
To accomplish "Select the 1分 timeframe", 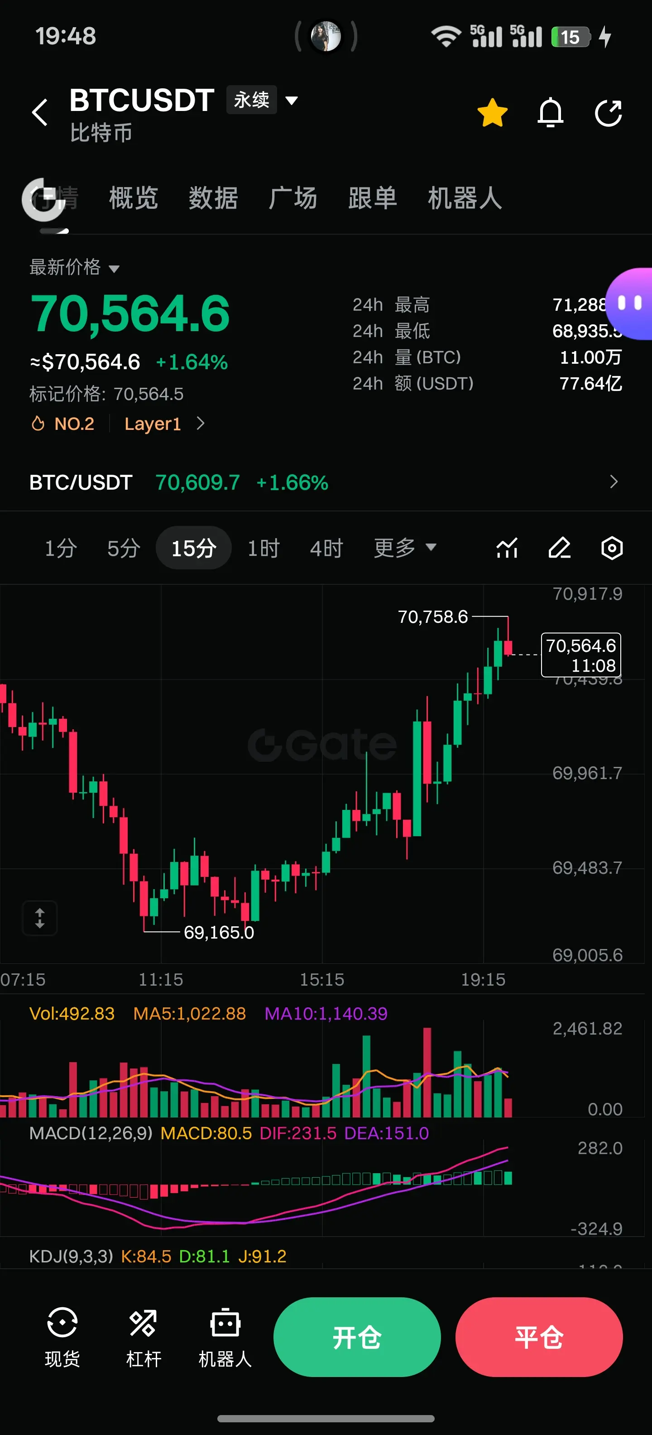I will 61,548.
